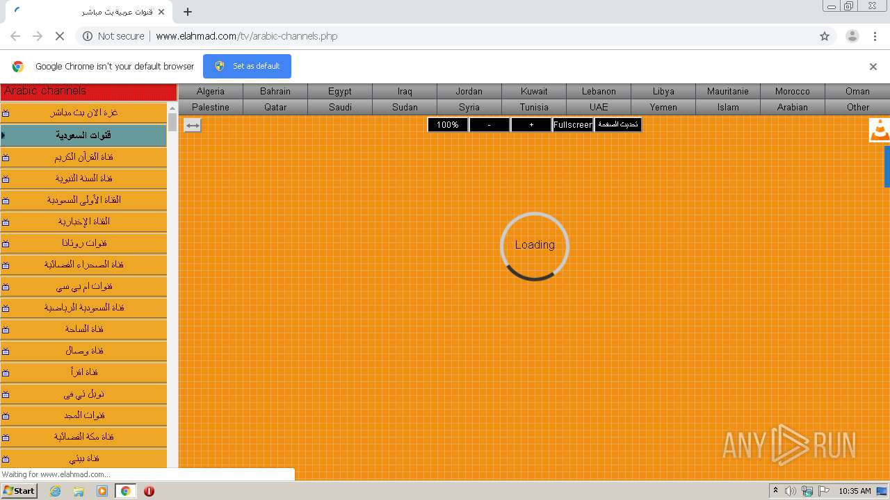Open the Windows Start menu
Screen dimensions: 890x500
click(19, 491)
